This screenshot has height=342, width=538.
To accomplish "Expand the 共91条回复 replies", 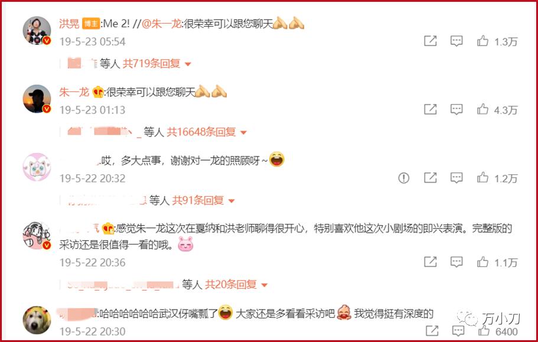I will point(203,200).
